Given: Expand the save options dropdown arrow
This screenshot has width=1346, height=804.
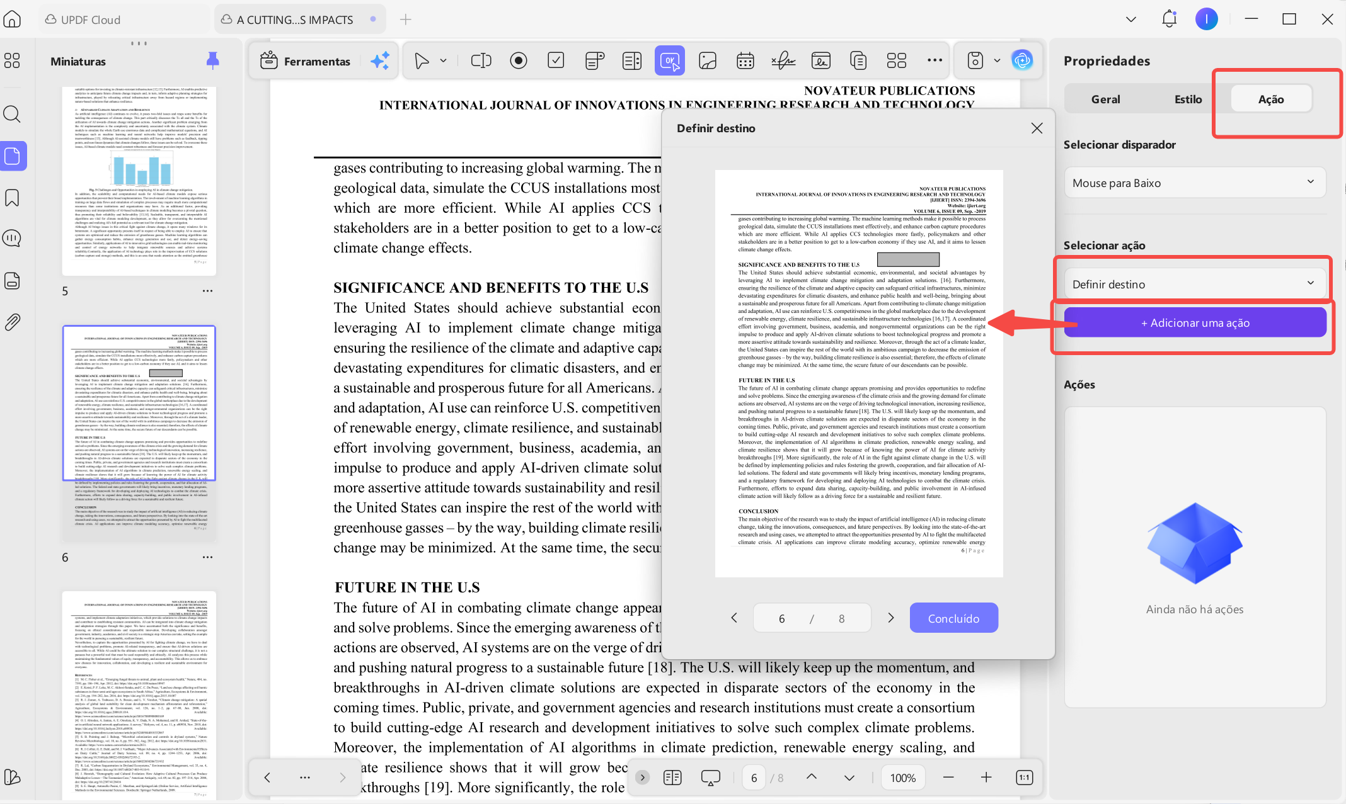Looking at the screenshot, I should tap(997, 61).
